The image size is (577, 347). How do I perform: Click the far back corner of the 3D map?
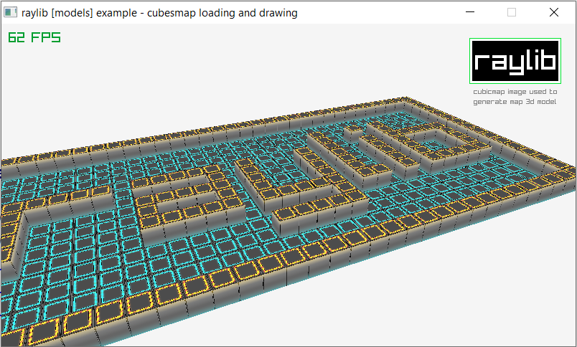tap(408, 99)
